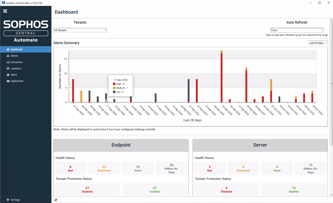The width and height of the screenshot is (333, 203).
Task: Open the Last 30 days range dropdown
Action: 318,43
